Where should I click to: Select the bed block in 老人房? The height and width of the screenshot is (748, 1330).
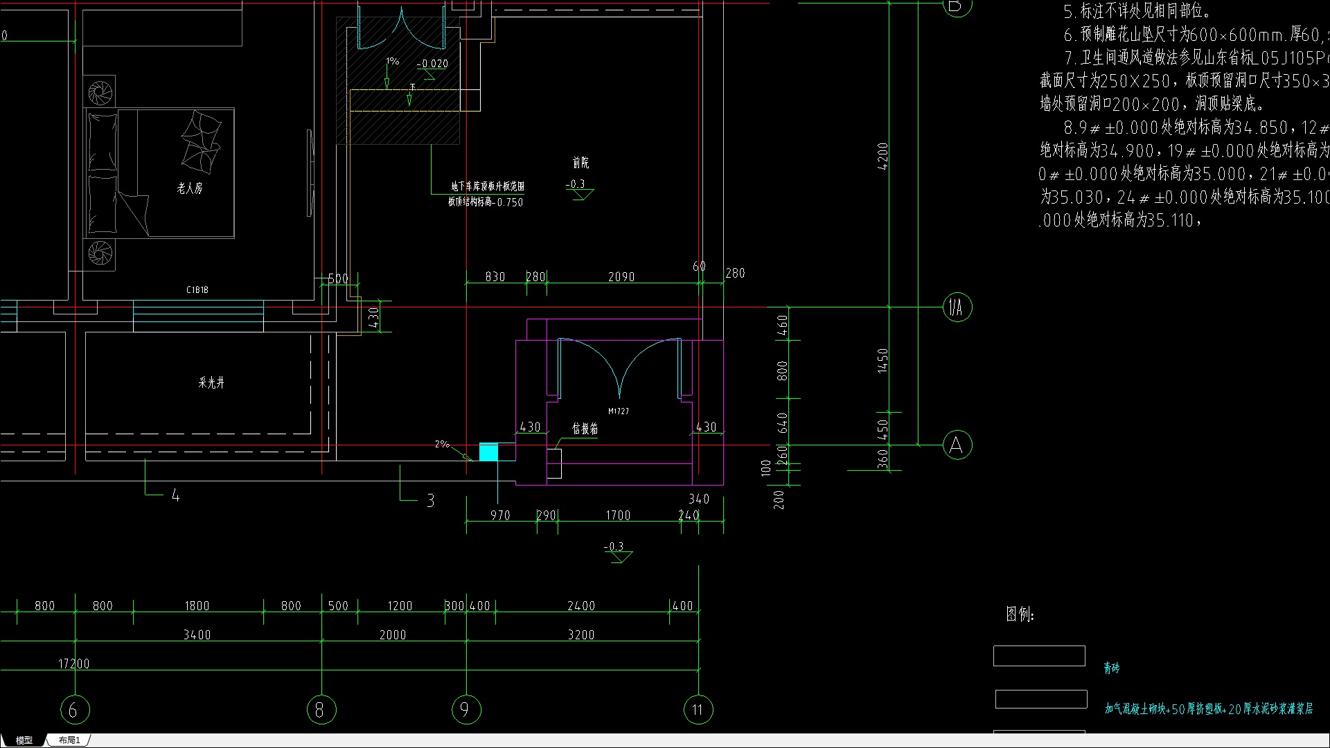click(x=159, y=173)
